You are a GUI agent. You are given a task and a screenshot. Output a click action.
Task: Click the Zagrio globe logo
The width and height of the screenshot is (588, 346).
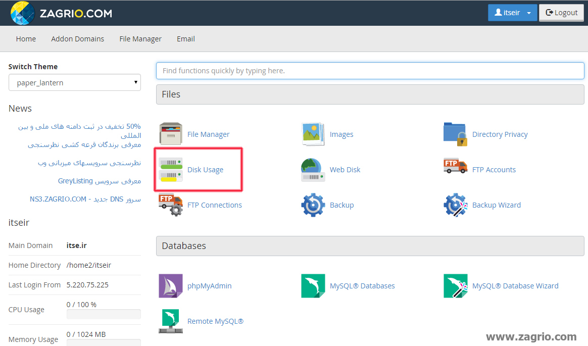(x=23, y=13)
